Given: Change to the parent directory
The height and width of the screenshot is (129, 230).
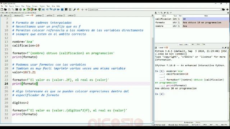Looking at the screenshot, I should click(x=227, y=10).
